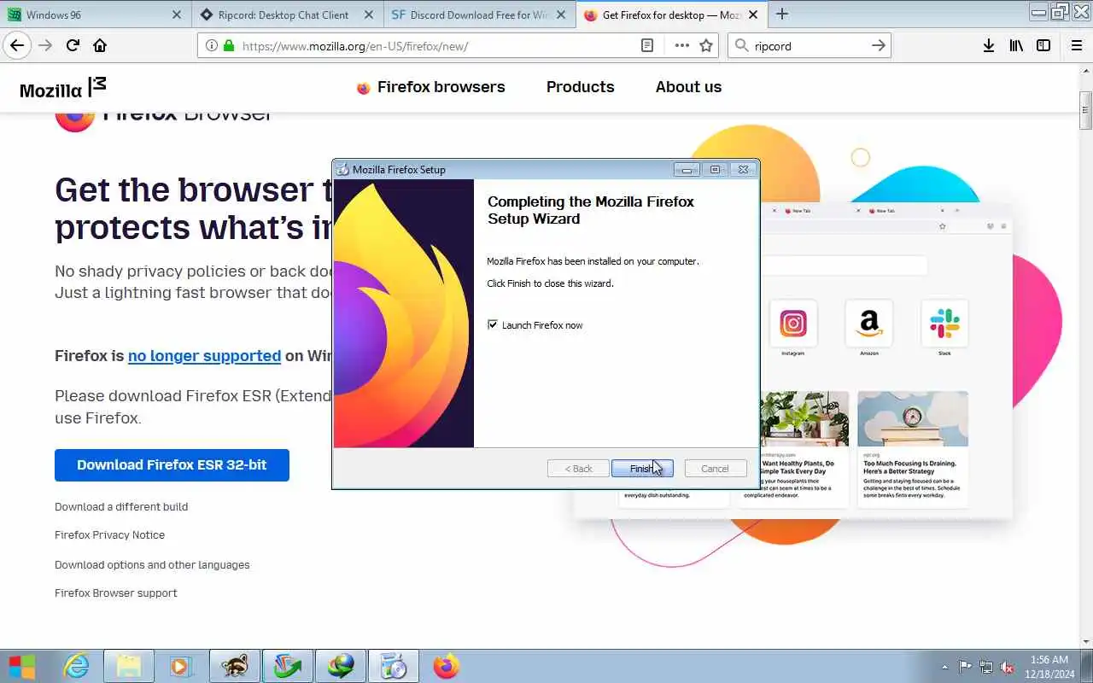Open the Firefox browsers menu
1093x683 pixels.
(x=430, y=87)
